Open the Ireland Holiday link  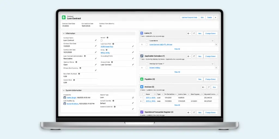(x=155, y=68)
